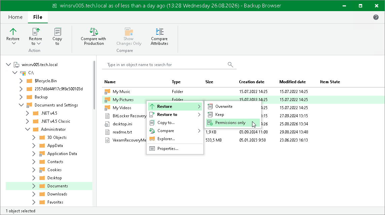385x215 pixels.
Task: Sort by Item State column header
Action: tap(330, 82)
